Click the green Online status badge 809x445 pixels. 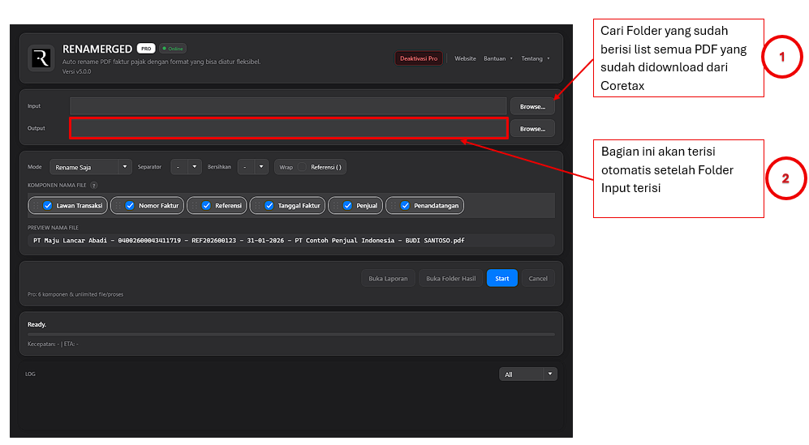tap(173, 49)
